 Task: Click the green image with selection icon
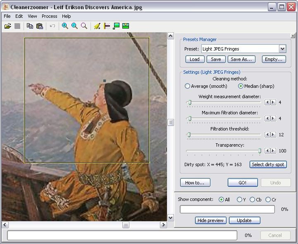(x=116, y=26)
